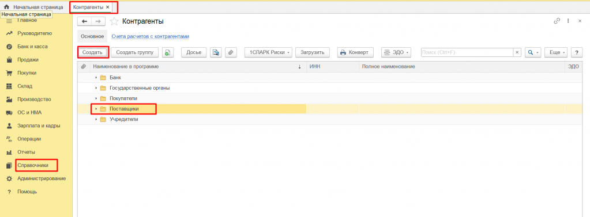
Task: Click the Создать button
Action: tap(92, 52)
